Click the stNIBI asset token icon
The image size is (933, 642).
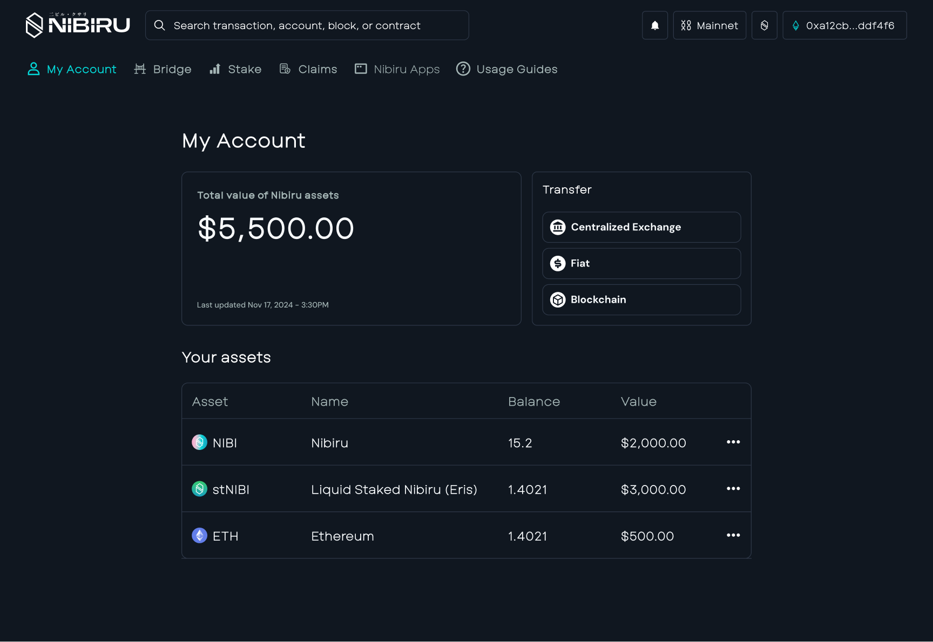click(x=199, y=489)
